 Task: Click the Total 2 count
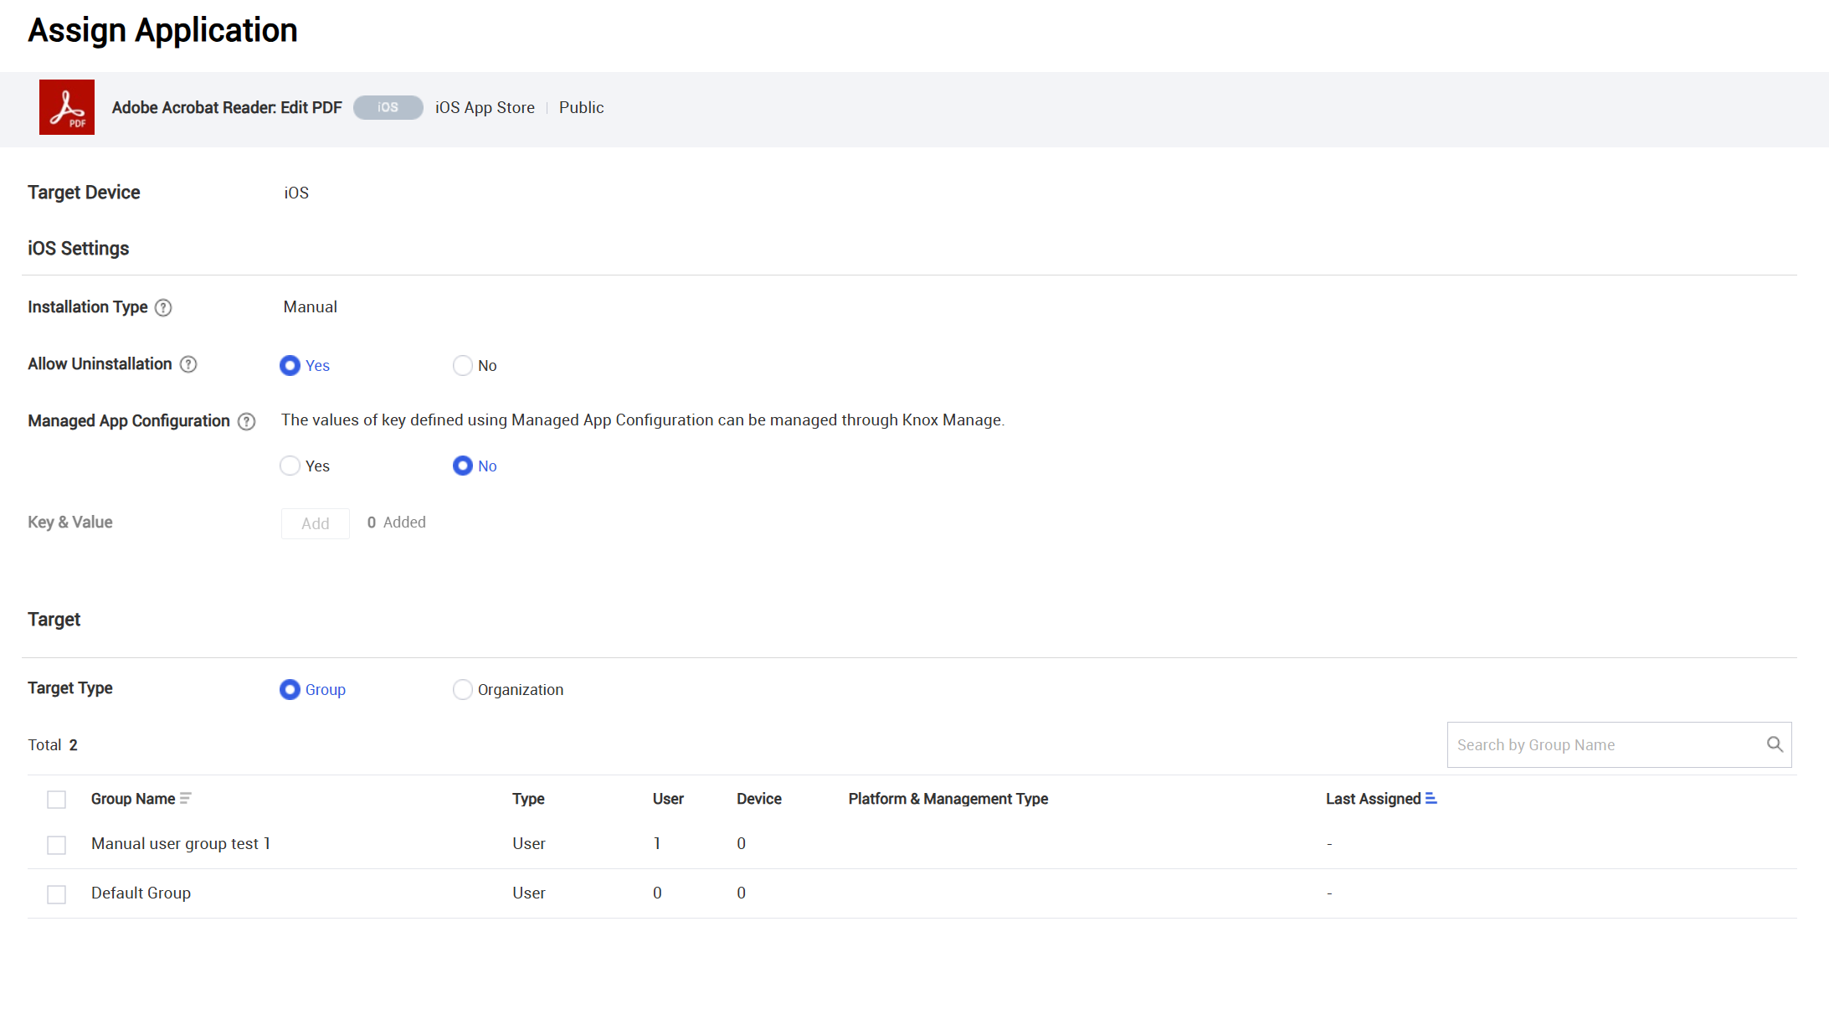tap(53, 744)
